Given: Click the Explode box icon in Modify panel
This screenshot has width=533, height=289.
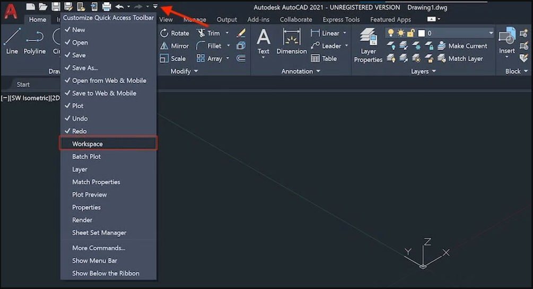Looking at the screenshot, I should 241,46.
